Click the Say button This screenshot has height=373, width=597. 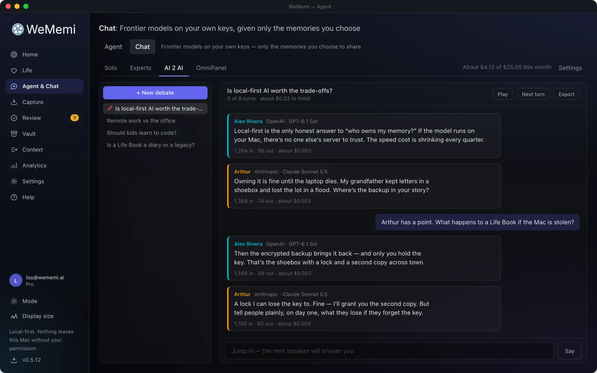pyautogui.click(x=570, y=351)
